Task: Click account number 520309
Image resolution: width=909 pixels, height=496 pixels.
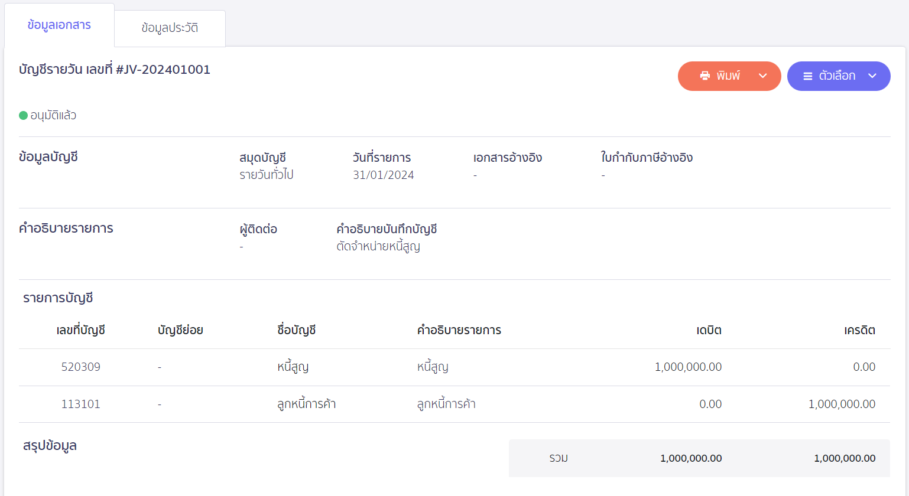Action: click(81, 367)
